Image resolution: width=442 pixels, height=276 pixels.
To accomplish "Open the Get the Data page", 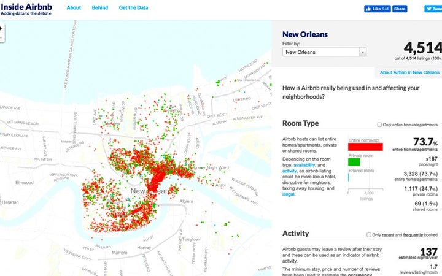I will point(133,7).
